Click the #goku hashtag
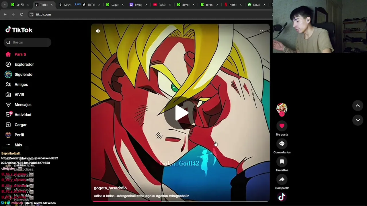The height and width of the screenshot is (206, 367). [x=150, y=196]
